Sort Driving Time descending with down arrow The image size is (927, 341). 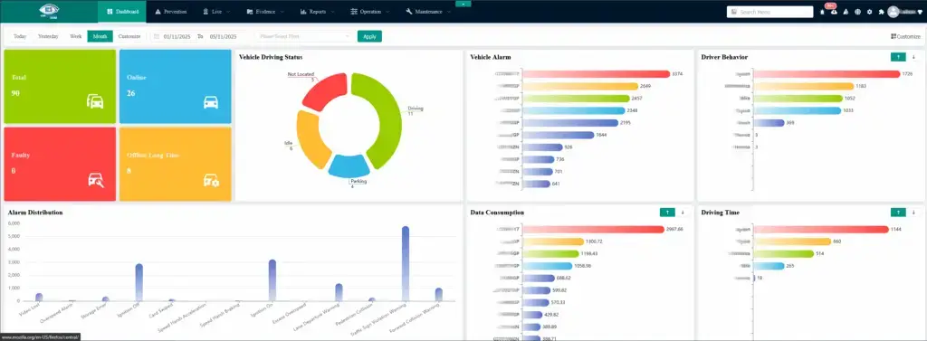point(913,213)
